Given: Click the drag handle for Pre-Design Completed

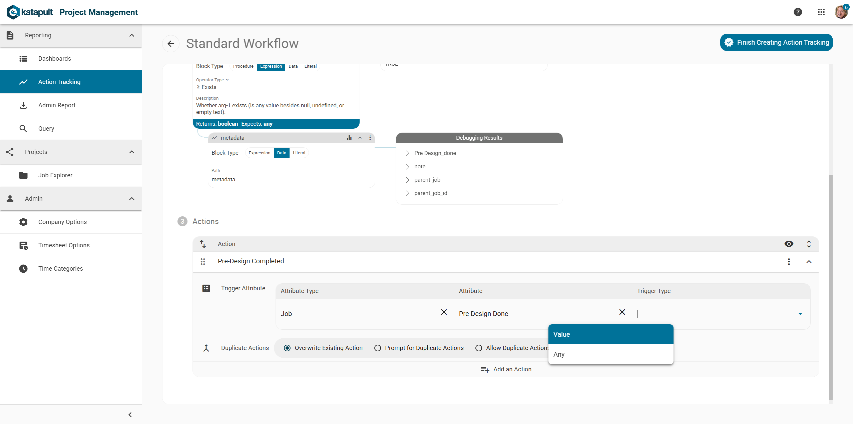Looking at the screenshot, I should point(203,261).
